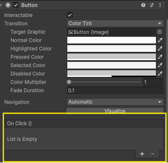
Task: Click the Button component circle icon
Action: (8, 5)
